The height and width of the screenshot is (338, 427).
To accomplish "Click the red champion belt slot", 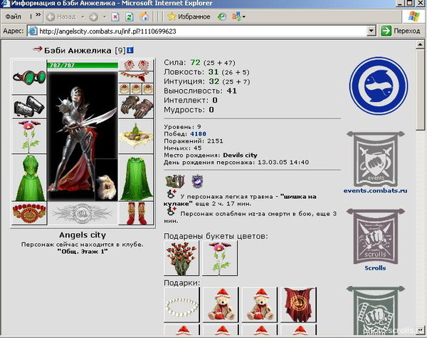I will (29, 213).
